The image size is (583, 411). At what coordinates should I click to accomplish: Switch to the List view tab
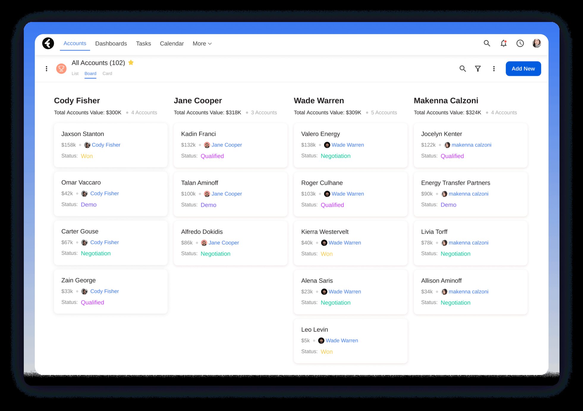pyautogui.click(x=75, y=73)
